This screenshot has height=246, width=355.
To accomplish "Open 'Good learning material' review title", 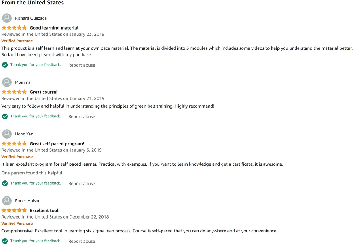I will point(54,28).
